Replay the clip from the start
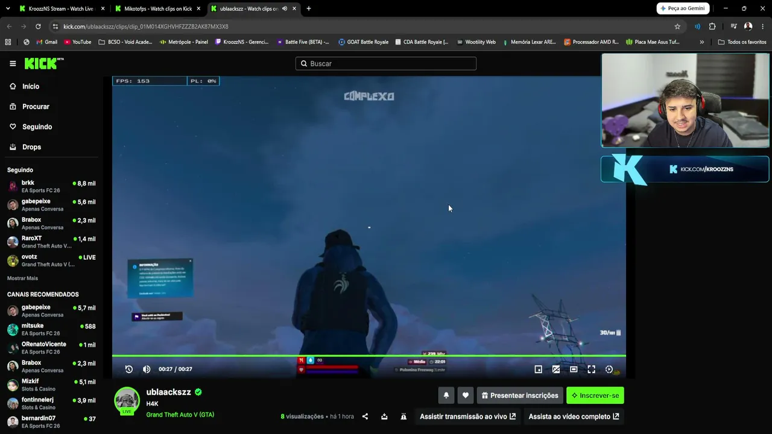Image resolution: width=772 pixels, height=434 pixels. 129,369
